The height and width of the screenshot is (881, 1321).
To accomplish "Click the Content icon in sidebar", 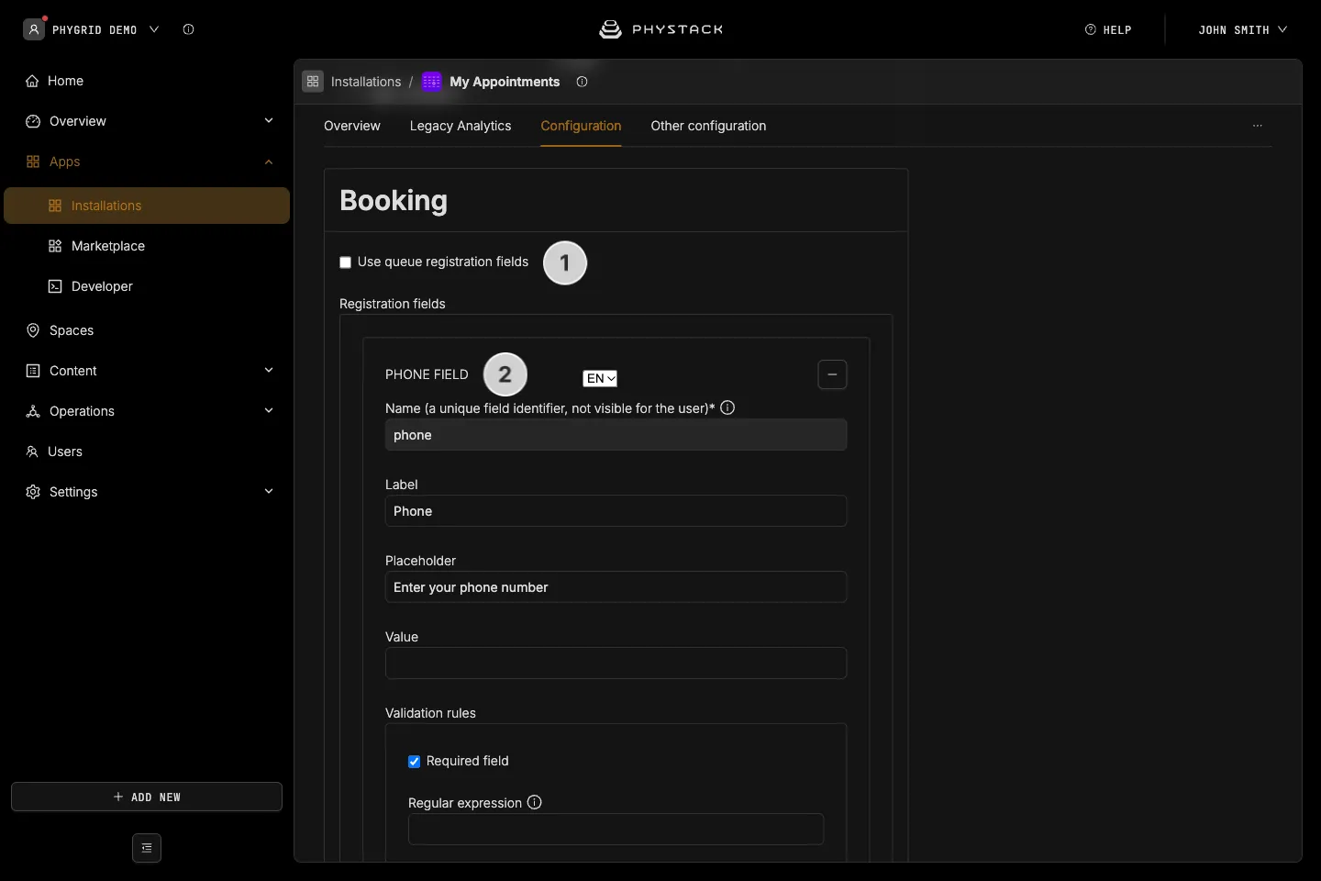I will (x=33, y=371).
